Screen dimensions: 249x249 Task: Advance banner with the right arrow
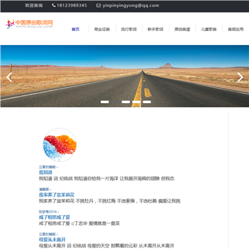[x=240, y=77]
